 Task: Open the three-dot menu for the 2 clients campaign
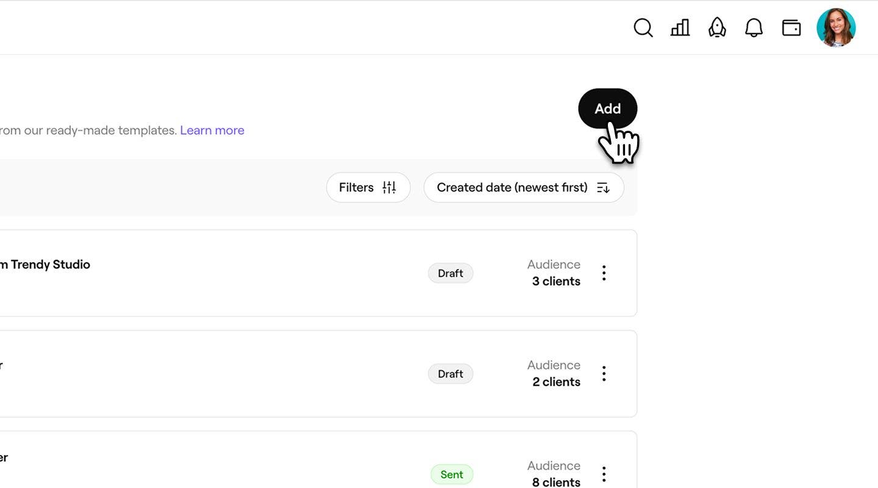point(604,373)
